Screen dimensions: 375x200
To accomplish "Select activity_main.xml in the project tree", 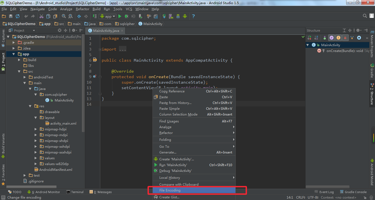I will [61, 124].
